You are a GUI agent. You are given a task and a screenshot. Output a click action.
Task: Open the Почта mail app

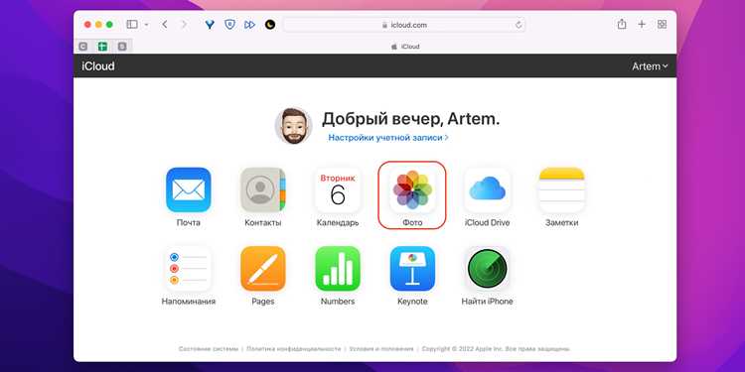coord(188,189)
